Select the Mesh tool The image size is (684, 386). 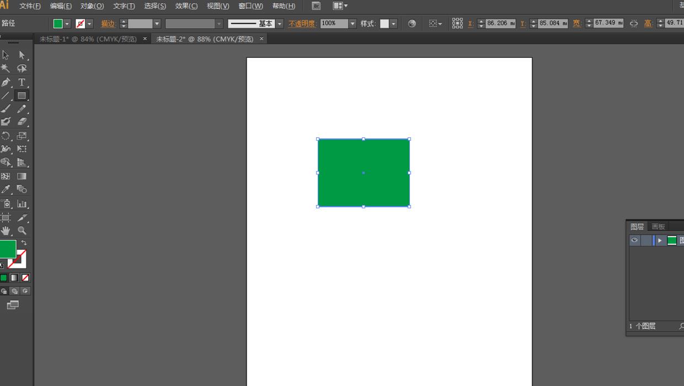point(6,176)
